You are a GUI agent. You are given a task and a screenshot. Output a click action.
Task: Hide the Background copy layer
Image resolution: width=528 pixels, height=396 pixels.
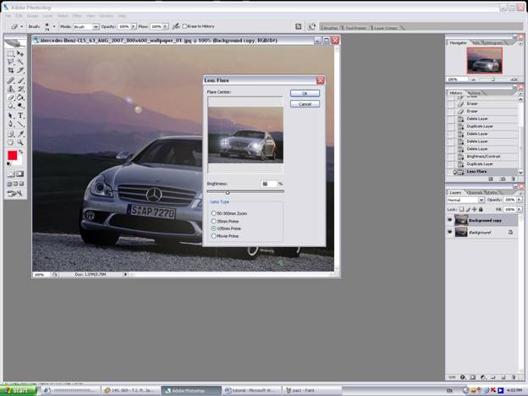tap(450, 220)
